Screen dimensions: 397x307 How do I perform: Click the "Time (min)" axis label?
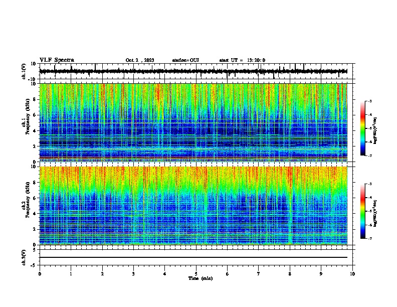(x=201, y=278)
